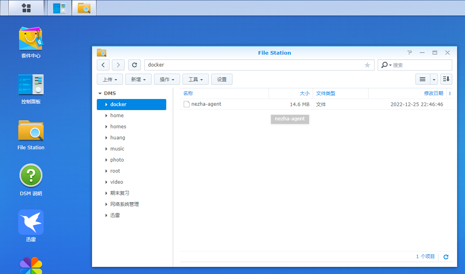This screenshot has width=465, height=274.
Task: Open column options three-dot icon
Action: coord(450,93)
